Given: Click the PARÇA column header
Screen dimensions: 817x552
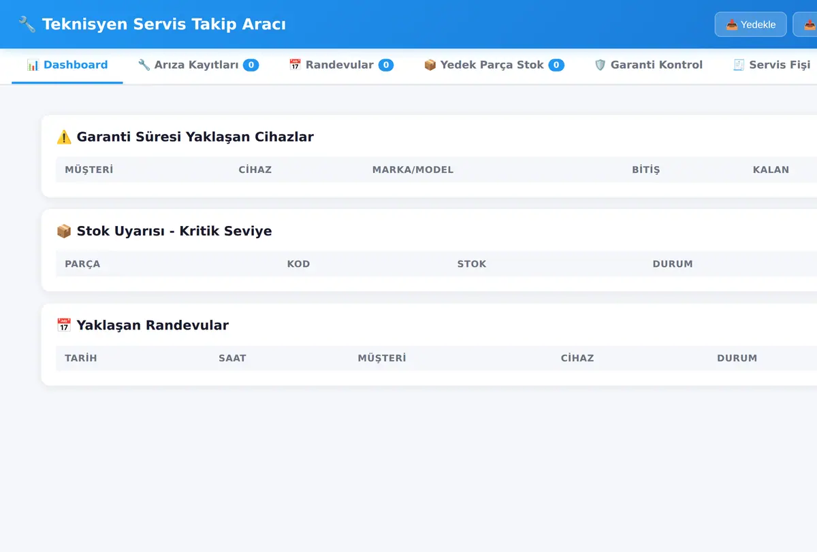Looking at the screenshot, I should 82,264.
